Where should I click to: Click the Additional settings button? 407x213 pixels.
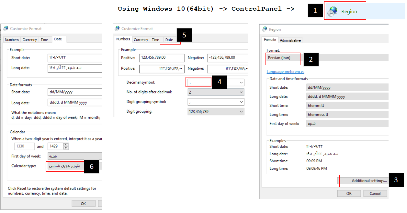coord(363,181)
